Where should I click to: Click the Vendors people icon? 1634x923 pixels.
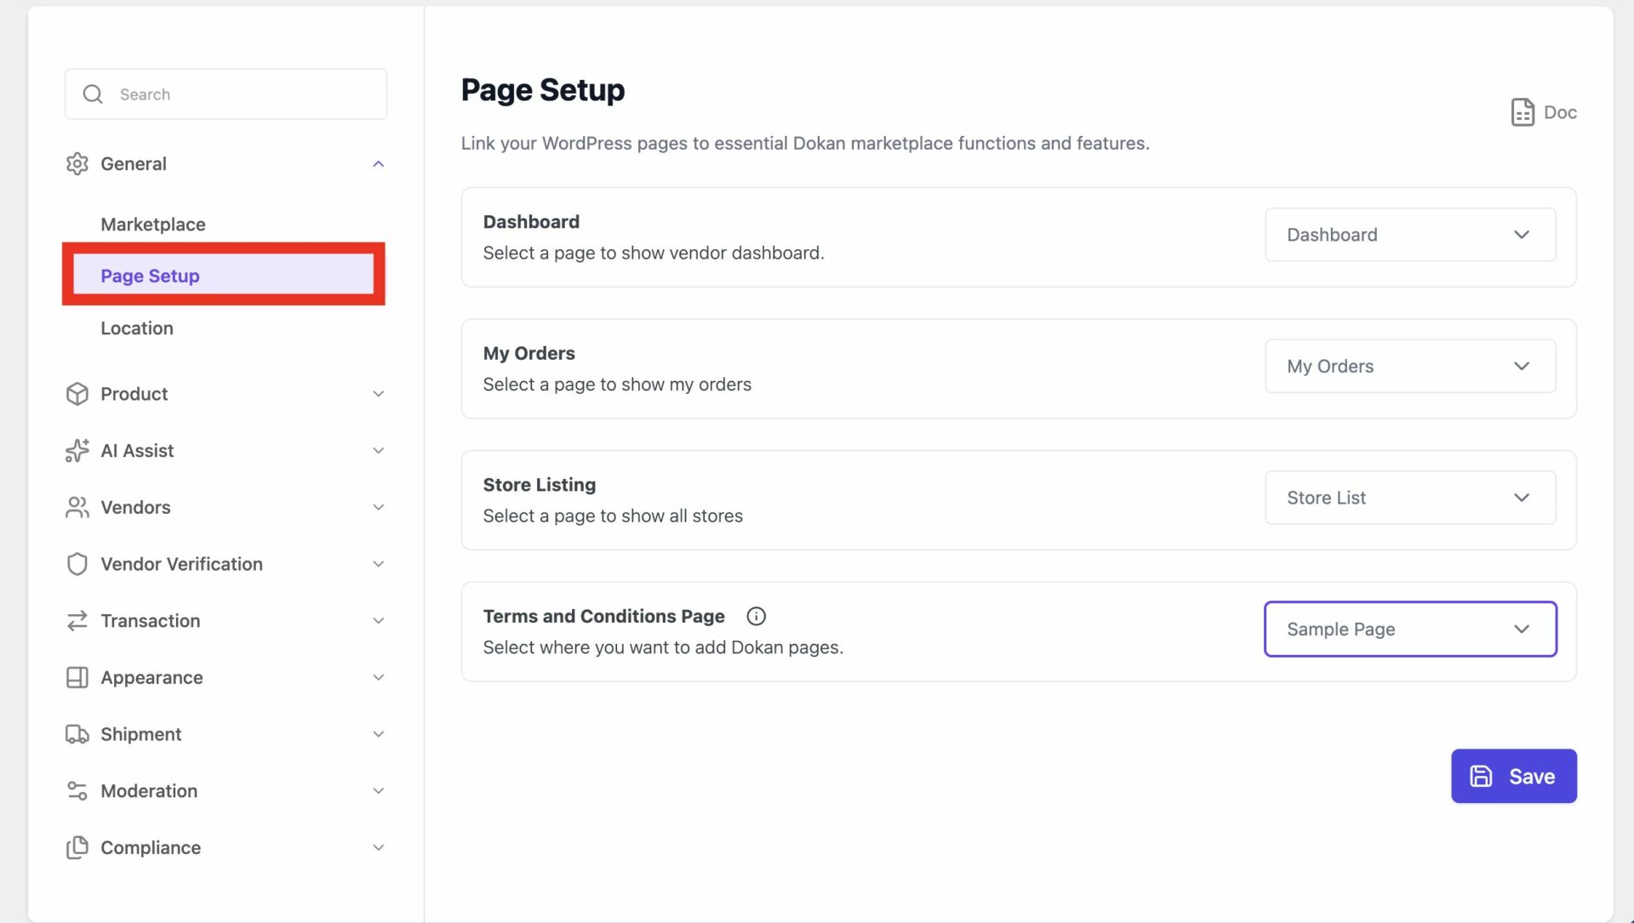[x=77, y=507]
